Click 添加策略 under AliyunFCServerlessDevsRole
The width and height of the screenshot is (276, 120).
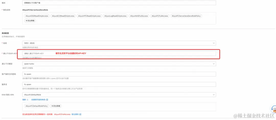30,21
